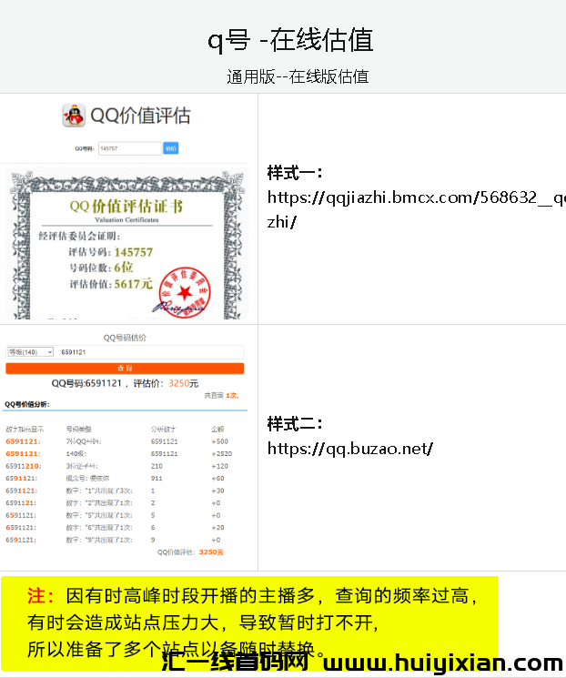This screenshot has width=566, height=678.
Task: Click the orange query button
Action: coord(125,369)
